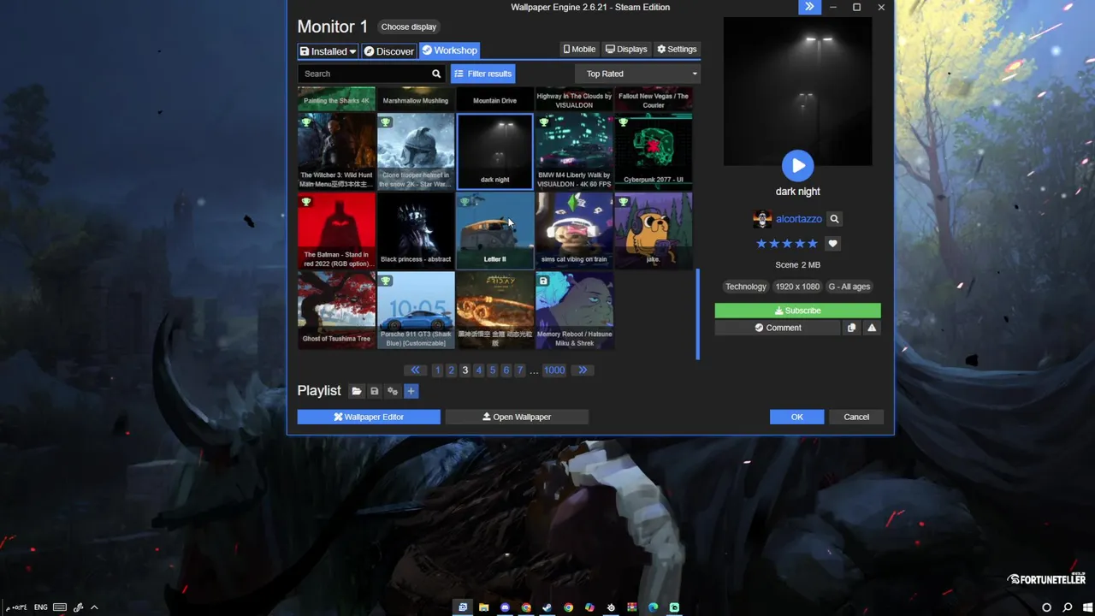This screenshot has height=616, width=1095.
Task: Go to page 2 of results
Action: click(x=451, y=370)
